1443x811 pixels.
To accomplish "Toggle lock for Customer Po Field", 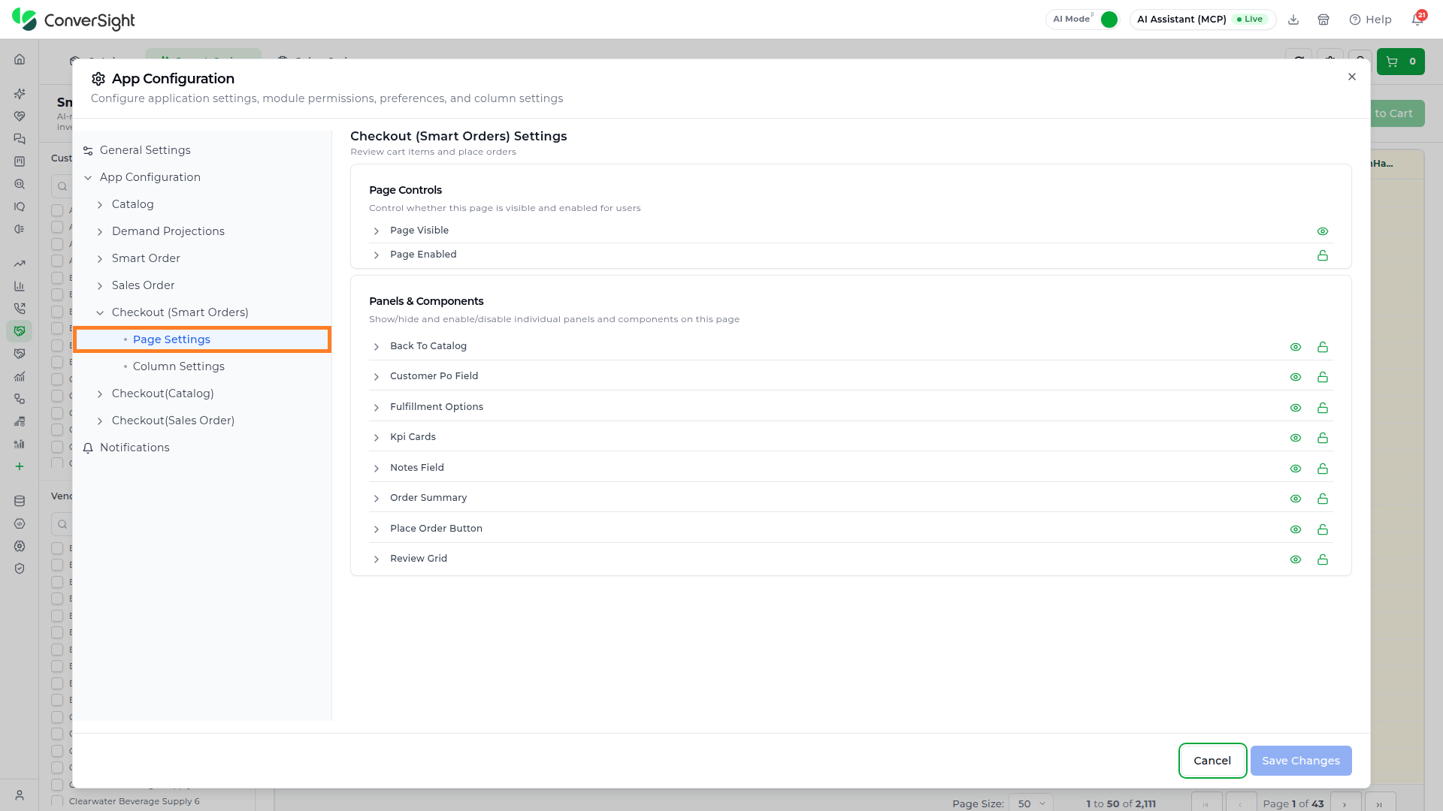I will [1323, 377].
